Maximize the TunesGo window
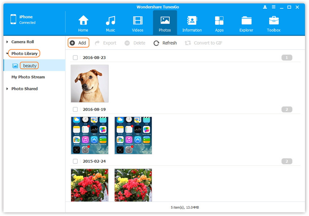The width and height of the screenshot is (309, 216). tap(289, 7)
